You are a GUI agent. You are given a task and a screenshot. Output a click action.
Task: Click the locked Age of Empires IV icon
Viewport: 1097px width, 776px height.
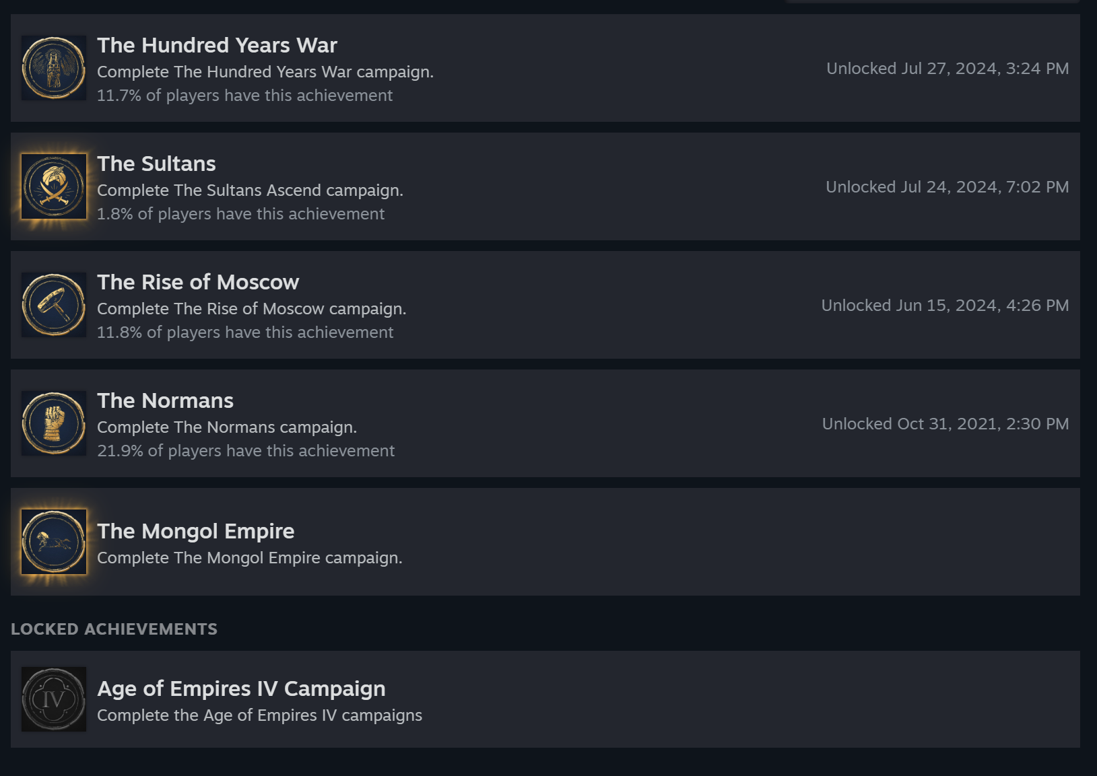click(x=54, y=699)
